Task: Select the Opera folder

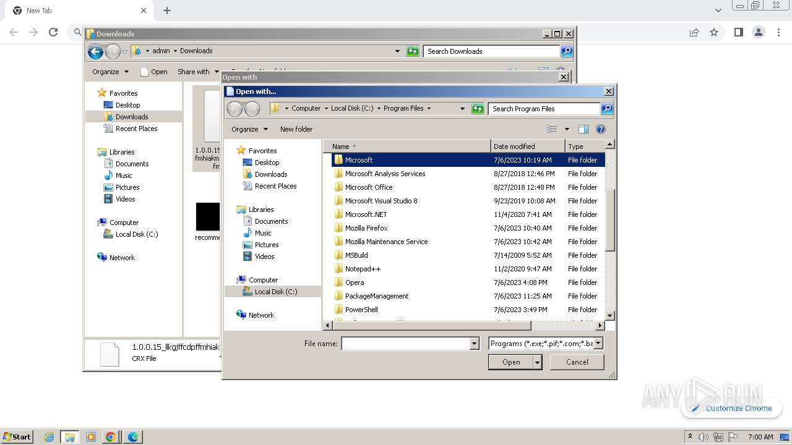Action: point(468,282)
